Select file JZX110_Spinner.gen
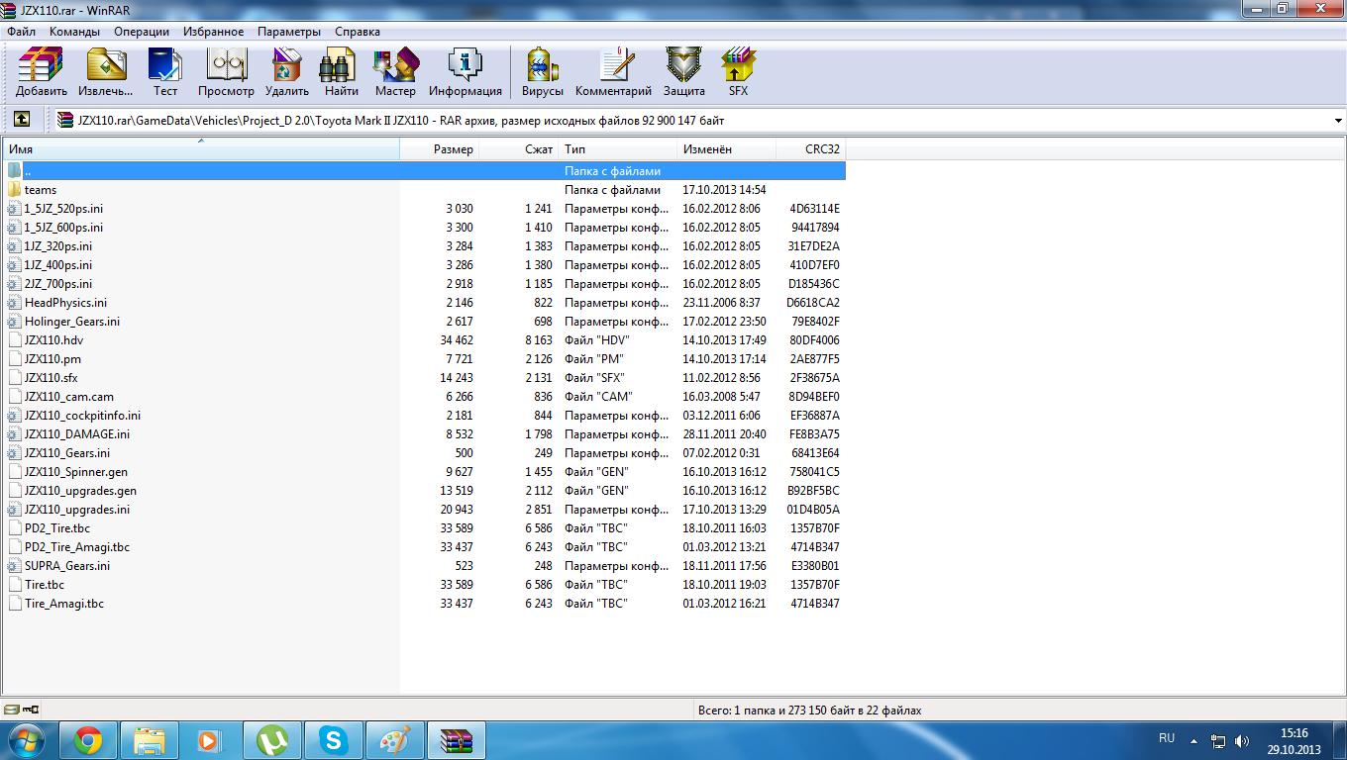The width and height of the screenshot is (1347, 760). point(425,472)
